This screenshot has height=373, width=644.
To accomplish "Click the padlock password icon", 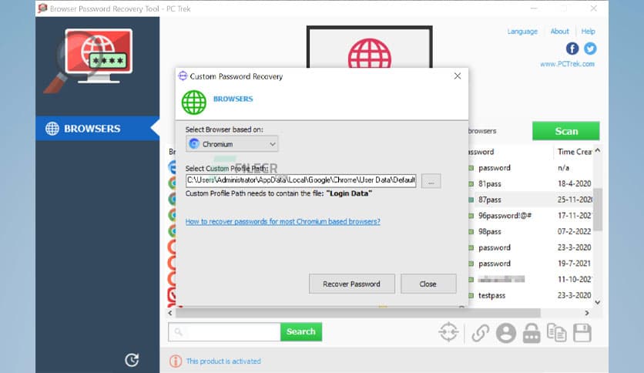I will [532, 333].
